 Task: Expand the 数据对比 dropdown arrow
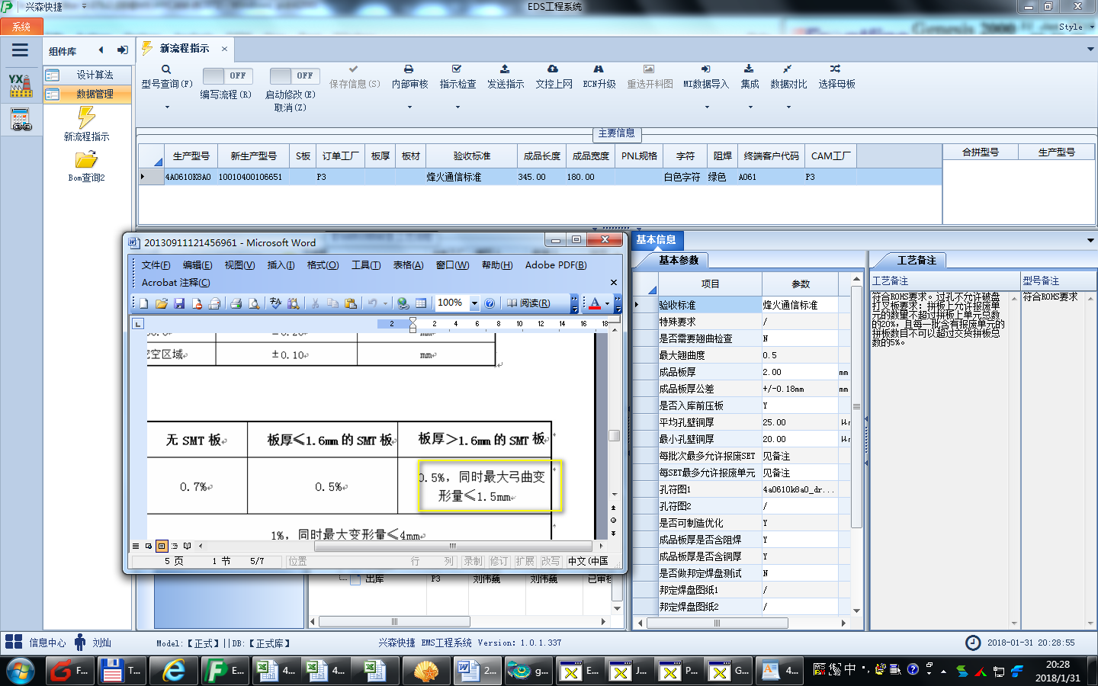(788, 107)
